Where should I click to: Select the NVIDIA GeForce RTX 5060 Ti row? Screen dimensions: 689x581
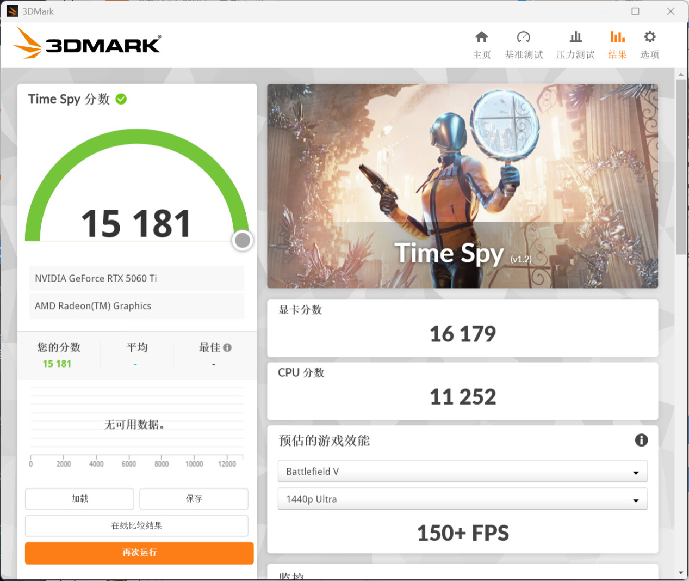point(136,278)
